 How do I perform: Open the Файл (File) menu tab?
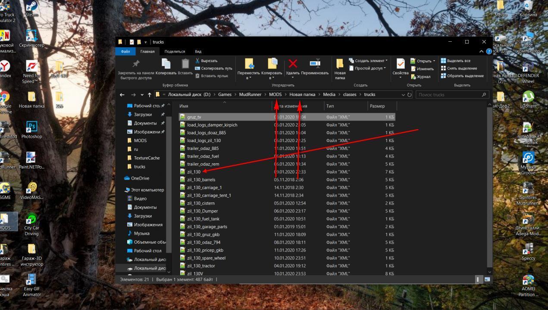pos(125,52)
